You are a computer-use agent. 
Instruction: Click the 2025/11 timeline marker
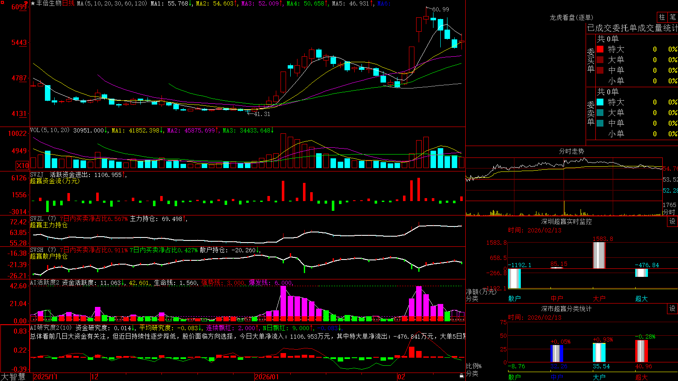coord(45,377)
